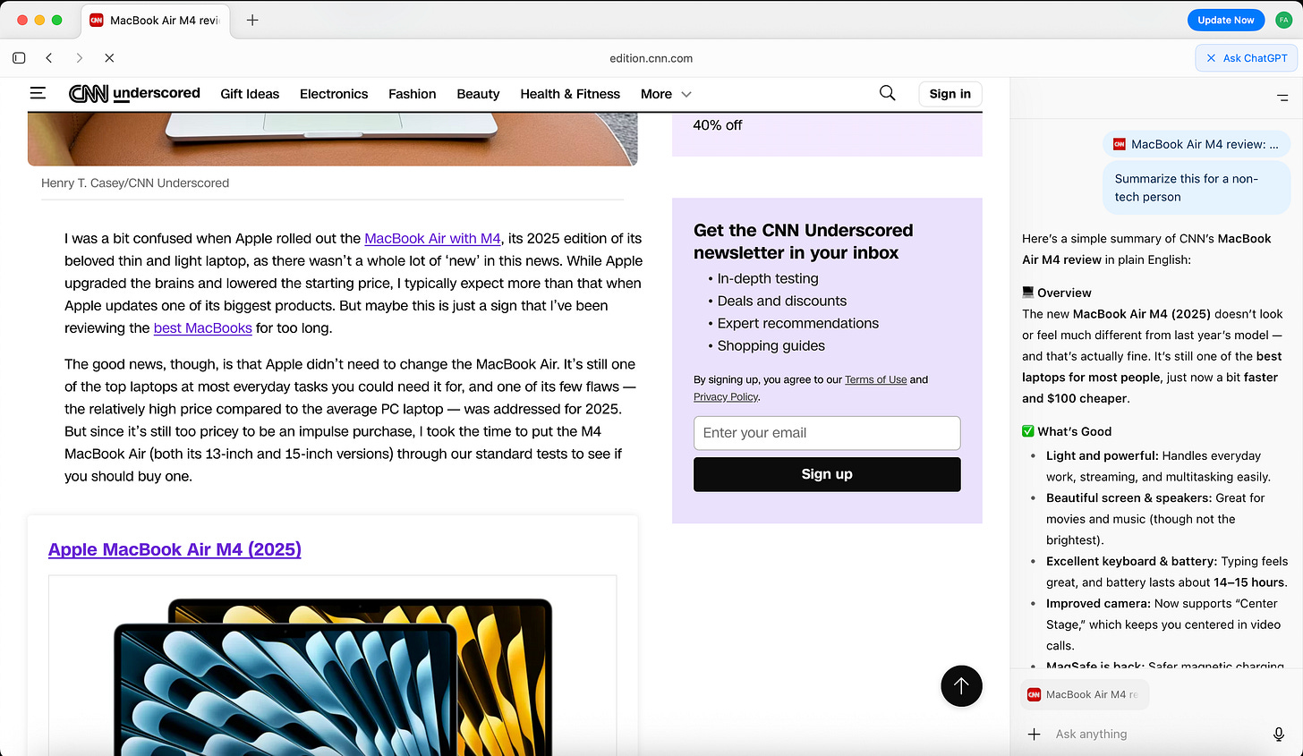This screenshot has width=1303, height=756.
Task: Open the site search magnifier
Action: pyautogui.click(x=887, y=93)
